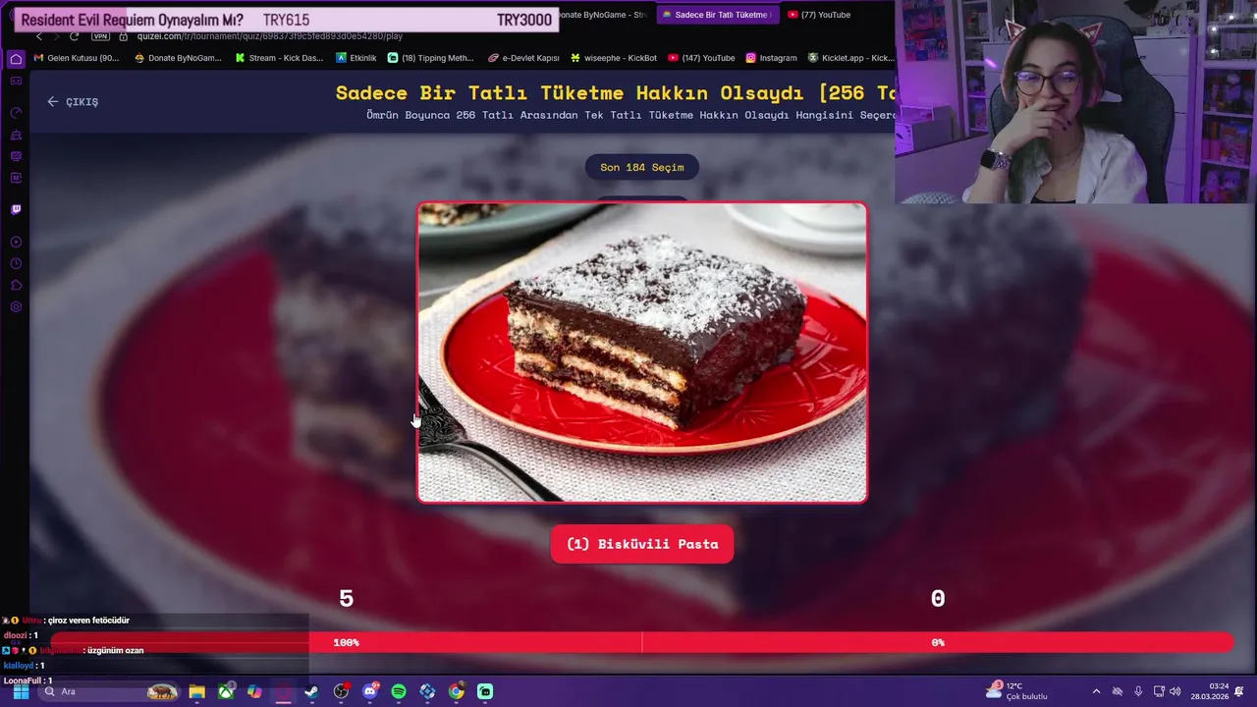The width and height of the screenshot is (1257, 707).
Task: Click the vote count 5
Action: (x=346, y=599)
